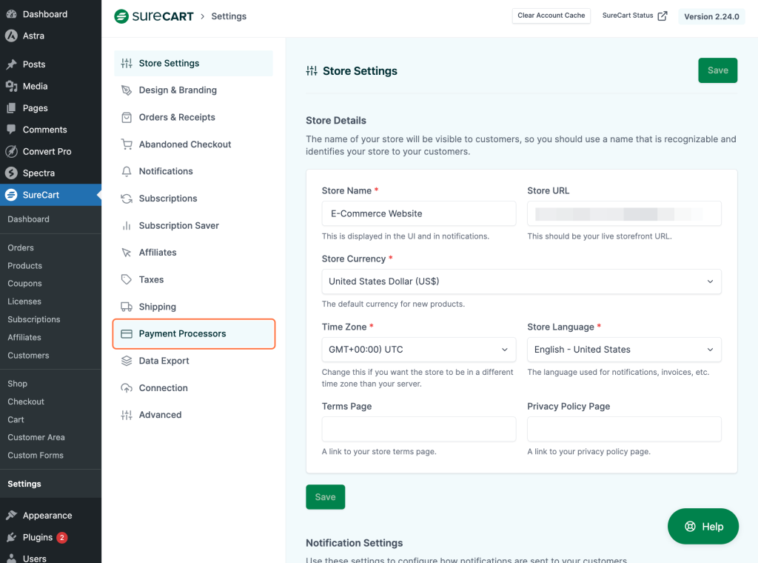The image size is (758, 563).
Task: Expand the Time Zone selector
Action: click(418, 350)
